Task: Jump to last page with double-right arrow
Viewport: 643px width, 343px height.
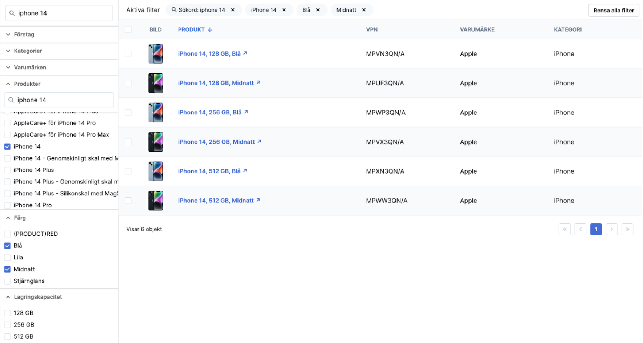Action: [627, 229]
